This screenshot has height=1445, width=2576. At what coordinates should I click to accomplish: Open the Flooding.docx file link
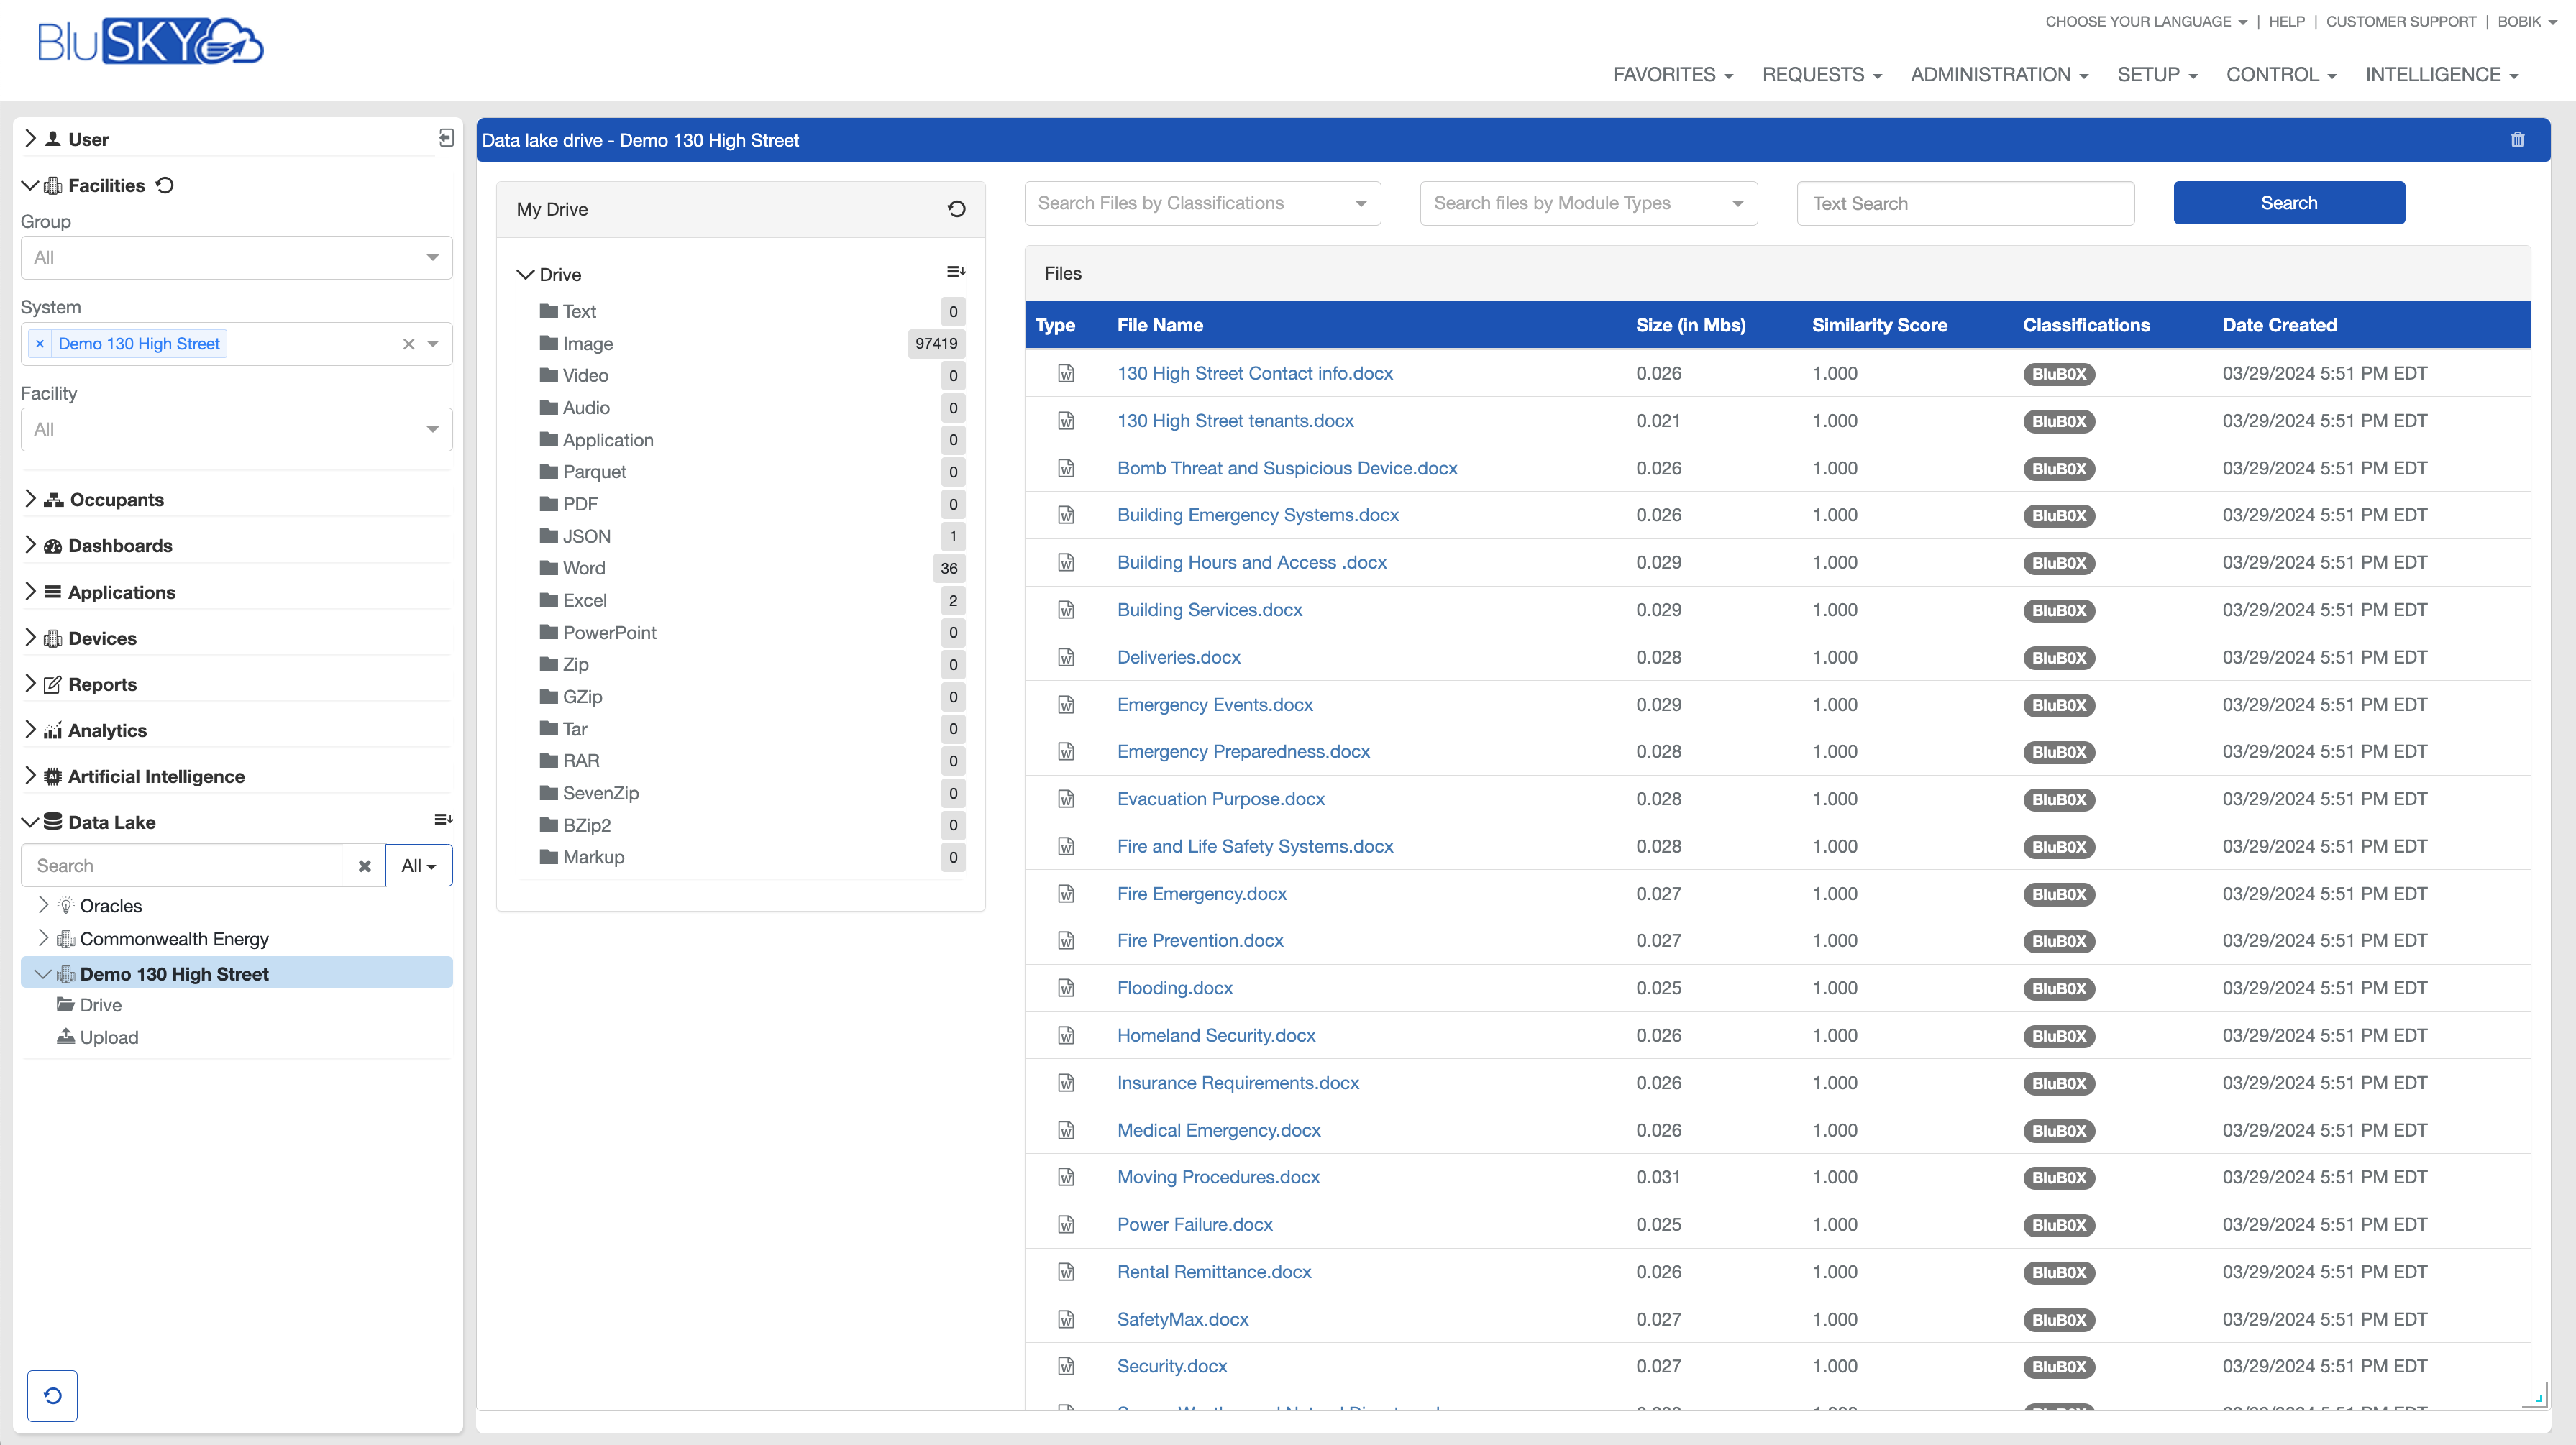coord(1174,988)
